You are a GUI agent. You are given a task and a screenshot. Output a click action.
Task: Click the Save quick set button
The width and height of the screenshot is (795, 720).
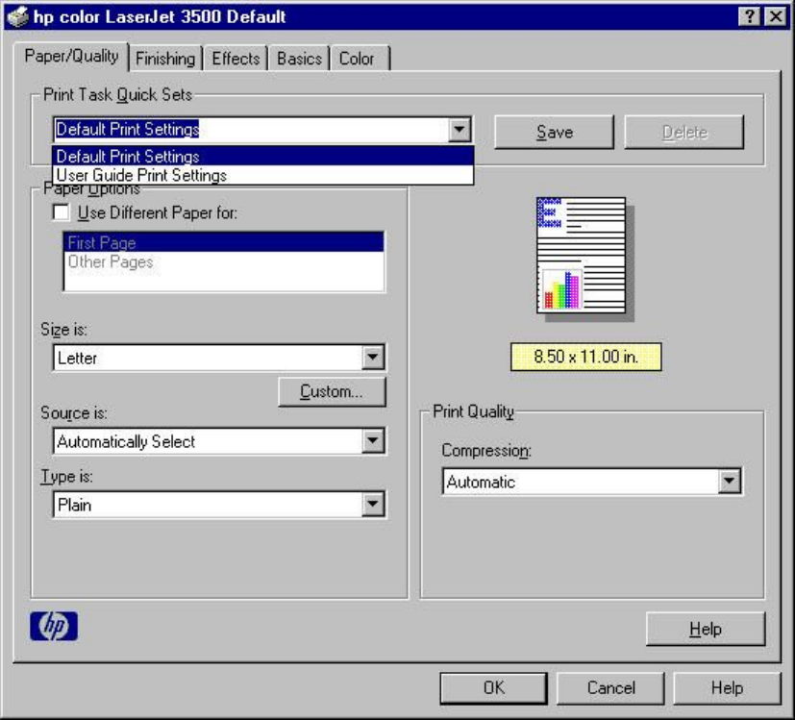click(554, 132)
